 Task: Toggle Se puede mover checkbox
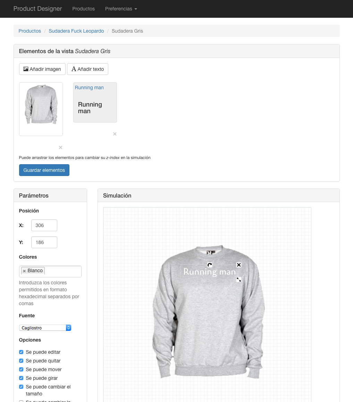pyautogui.click(x=21, y=369)
